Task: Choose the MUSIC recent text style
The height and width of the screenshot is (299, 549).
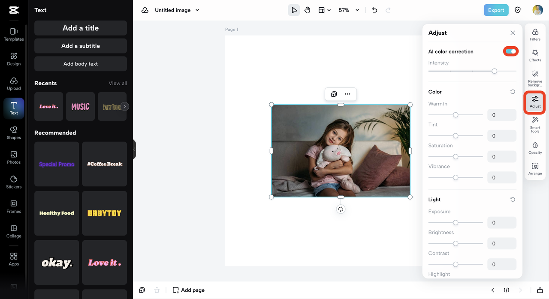Action: coord(80,106)
